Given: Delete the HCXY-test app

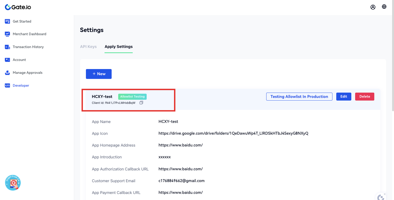Looking at the screenshot, I should click(x=364, y=96).
